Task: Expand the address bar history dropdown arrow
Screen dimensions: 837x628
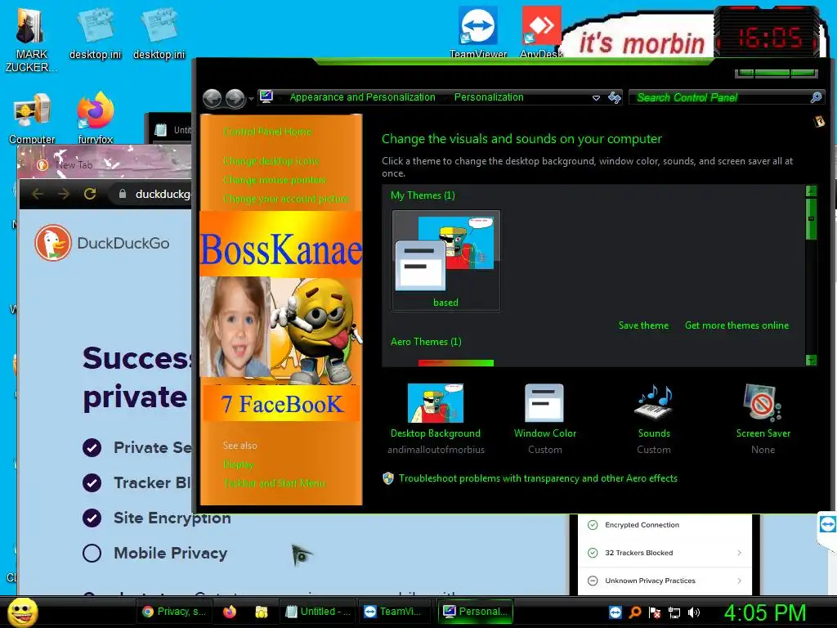Action: [x=596, y=98]
